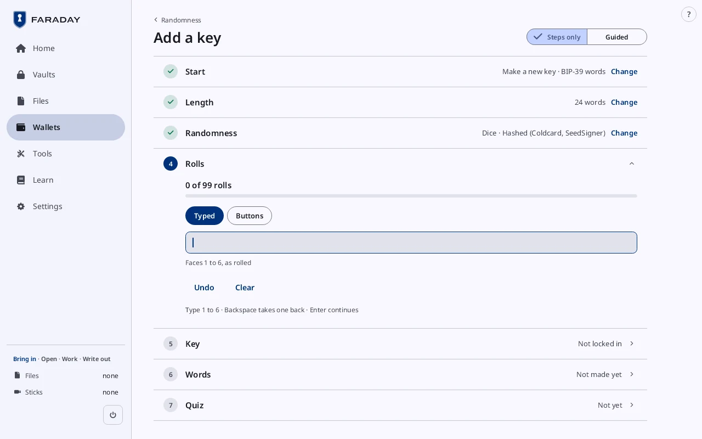Click the power button icon
Viewport: 702px width, 439px height.
point(113,415)
